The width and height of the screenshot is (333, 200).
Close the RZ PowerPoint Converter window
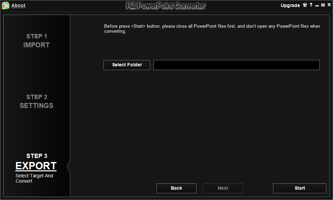click(x=329, y=5)
